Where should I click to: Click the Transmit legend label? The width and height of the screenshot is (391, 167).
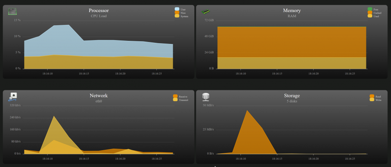click(183, 100)
